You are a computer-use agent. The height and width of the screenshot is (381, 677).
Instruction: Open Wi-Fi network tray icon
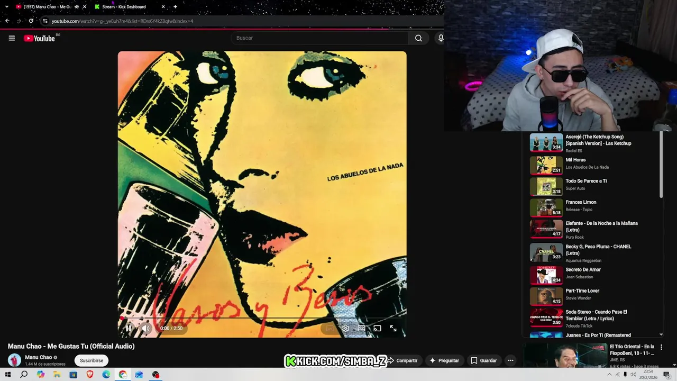point(617,375)
